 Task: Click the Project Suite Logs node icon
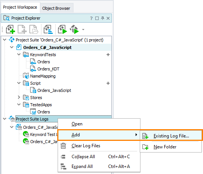[12, 119]
